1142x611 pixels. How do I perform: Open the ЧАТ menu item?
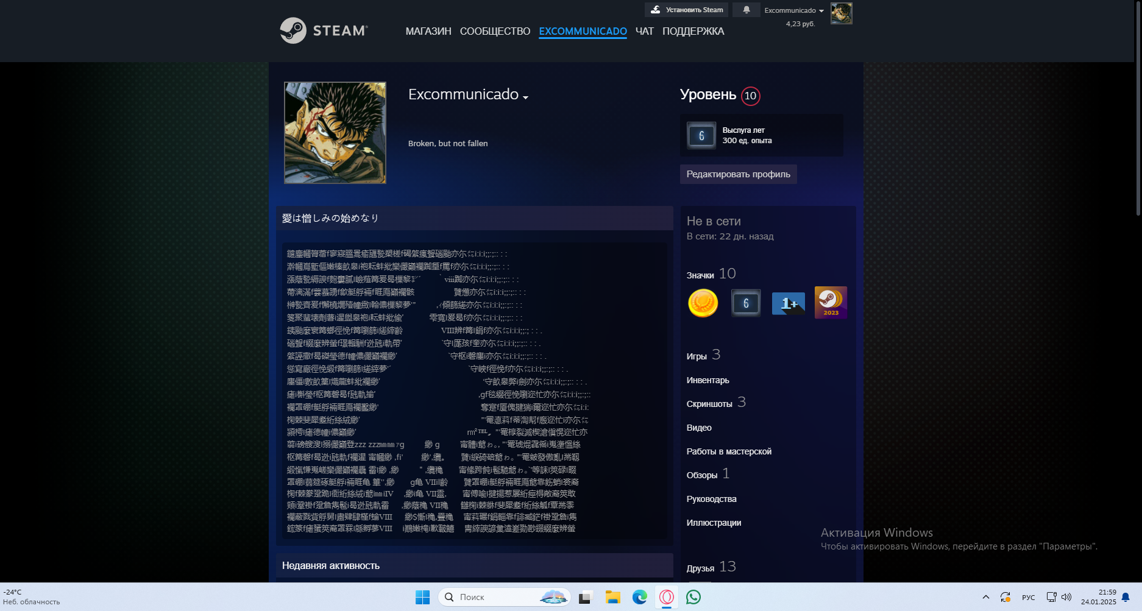coord(644,31)
